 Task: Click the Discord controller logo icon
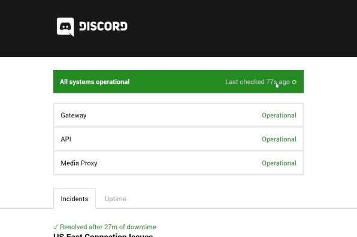click(x=65, y=27)
